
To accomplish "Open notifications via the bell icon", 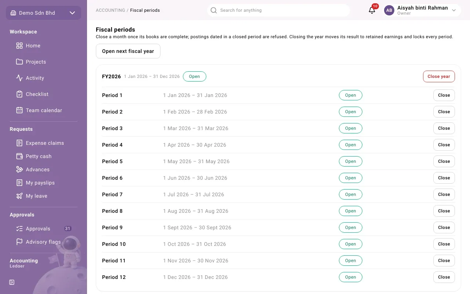I will 372,10.
